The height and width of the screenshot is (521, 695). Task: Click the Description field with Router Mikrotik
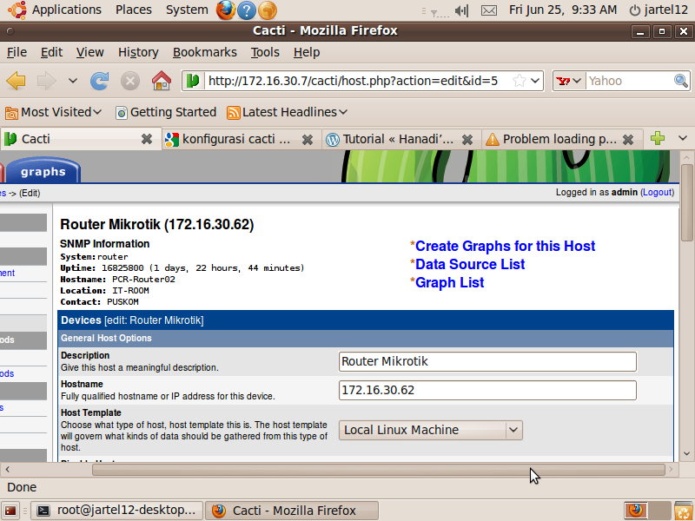coord(487,361)
